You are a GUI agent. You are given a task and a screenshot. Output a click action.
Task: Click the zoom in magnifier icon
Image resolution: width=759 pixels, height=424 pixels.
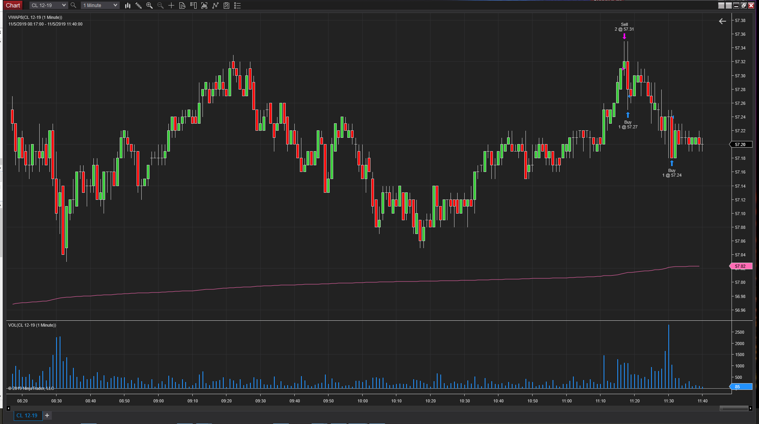[150, 5]
